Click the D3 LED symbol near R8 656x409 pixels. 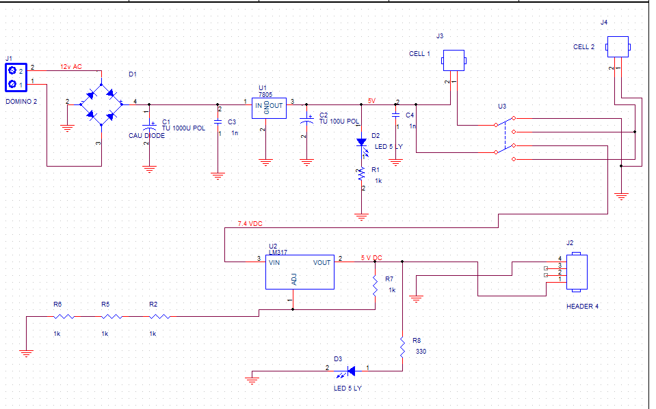coord(348,371)
